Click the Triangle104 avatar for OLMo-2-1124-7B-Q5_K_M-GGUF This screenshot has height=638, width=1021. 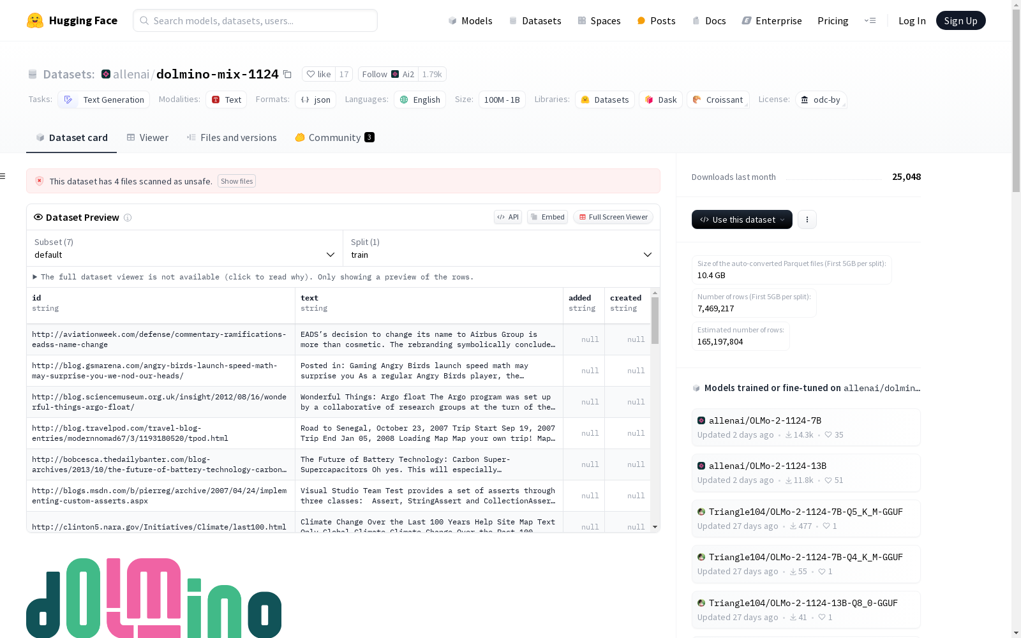701,512
